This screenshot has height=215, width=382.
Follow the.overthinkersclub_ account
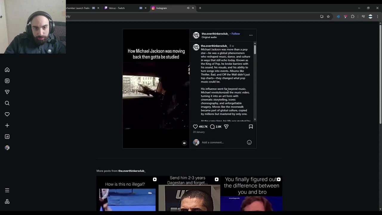pyautogui.click(x=235, y=34)
